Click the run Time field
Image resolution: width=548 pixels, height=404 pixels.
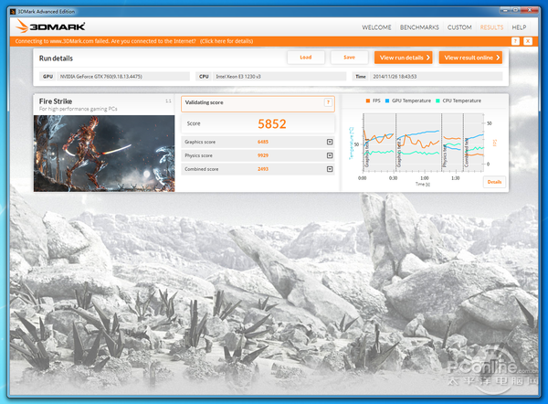tap(436, 76)
